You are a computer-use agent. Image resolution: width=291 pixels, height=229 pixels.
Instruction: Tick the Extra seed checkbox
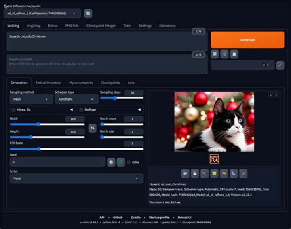129,162
